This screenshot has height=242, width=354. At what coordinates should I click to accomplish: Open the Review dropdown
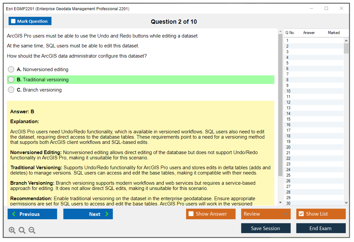[x=266, y=214]
